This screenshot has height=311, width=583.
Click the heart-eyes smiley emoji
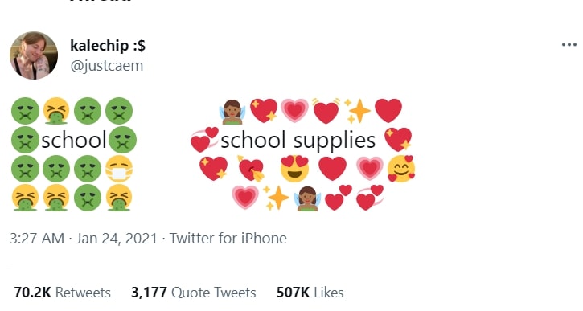click(x=294, y=169)
